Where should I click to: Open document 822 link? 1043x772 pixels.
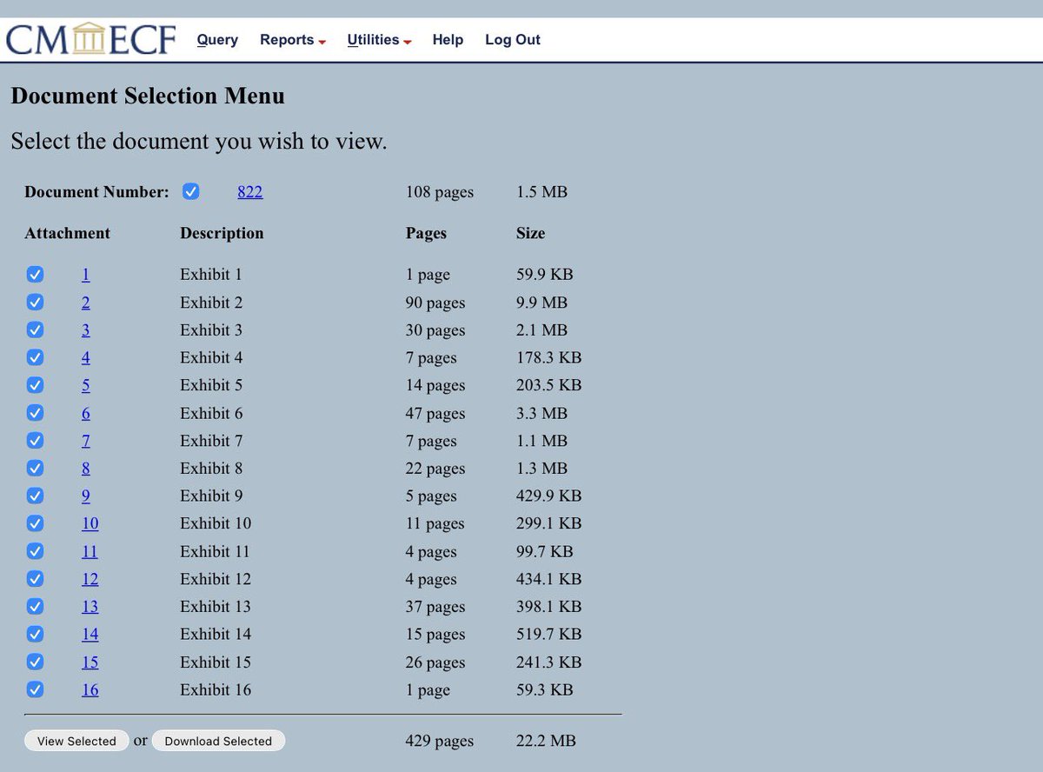tap(250, 192)
